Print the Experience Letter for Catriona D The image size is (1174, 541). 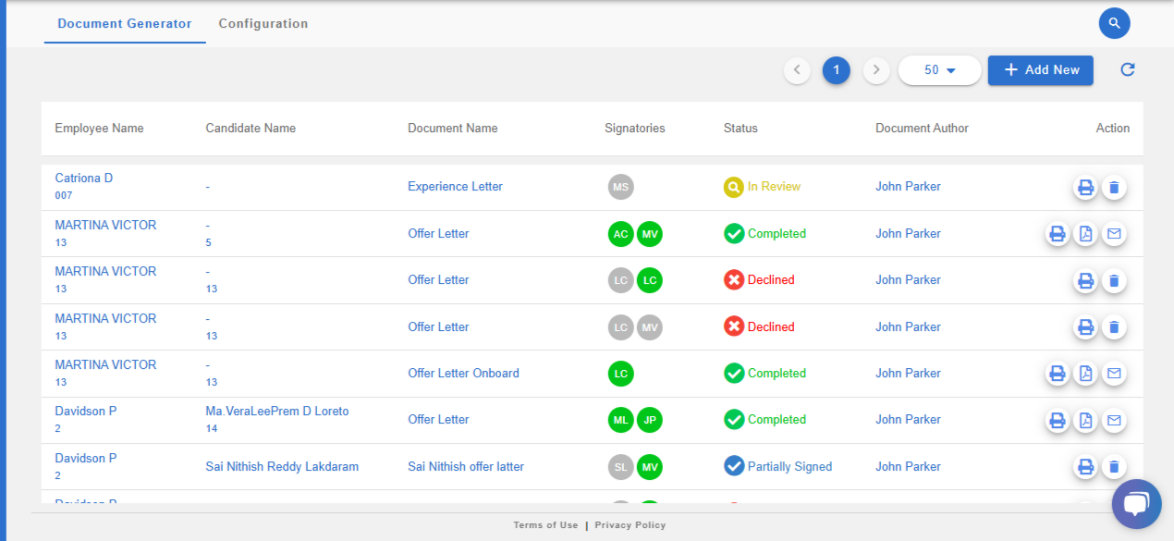(x=1085, y=188)
